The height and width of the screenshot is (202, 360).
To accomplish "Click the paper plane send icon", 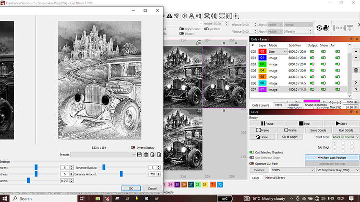I will [x=176, y=16].
